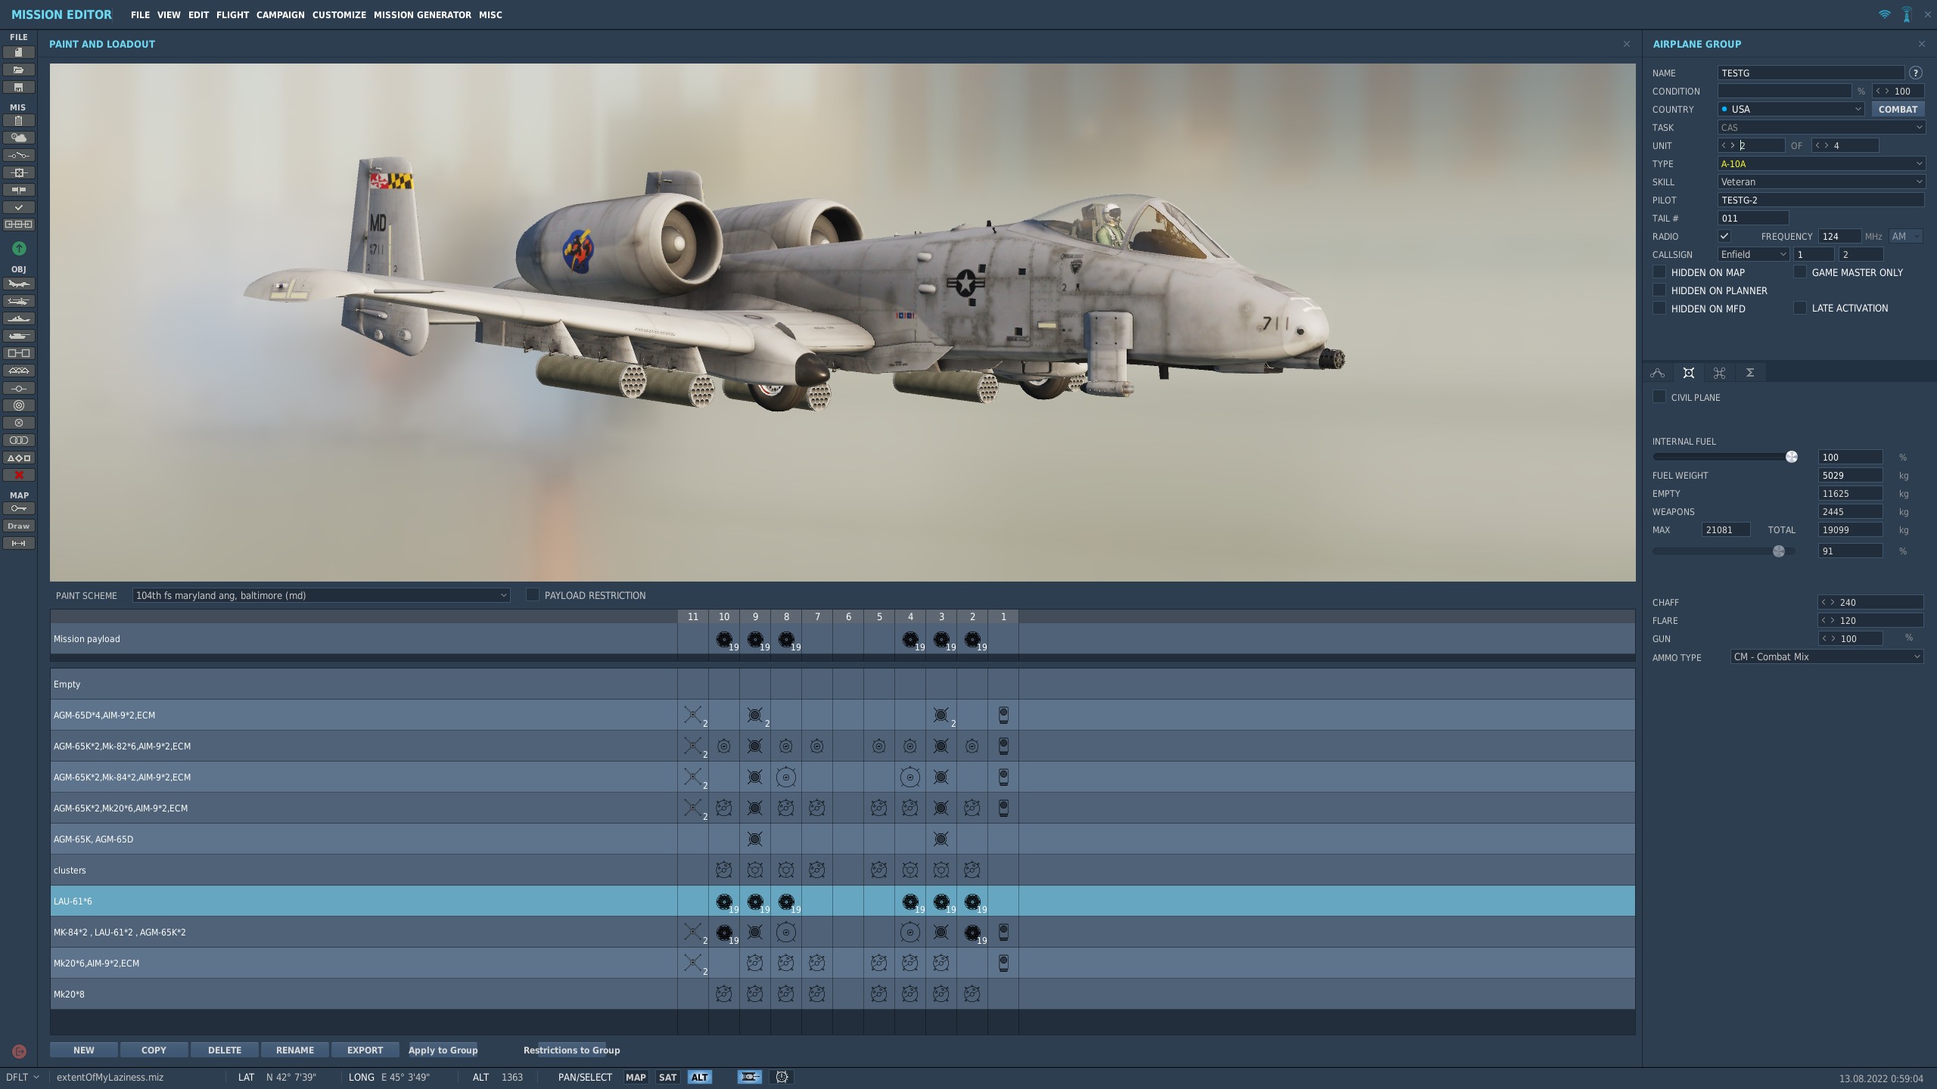
Task: Click the multiplayer antenna status icon
Action: coord(1907,14)
